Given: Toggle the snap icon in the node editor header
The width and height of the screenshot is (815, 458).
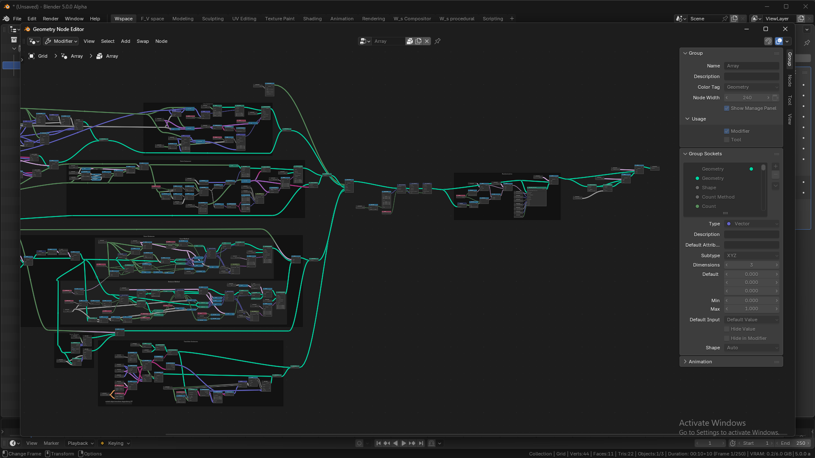Looking at the screenshot, I should 768,41.
